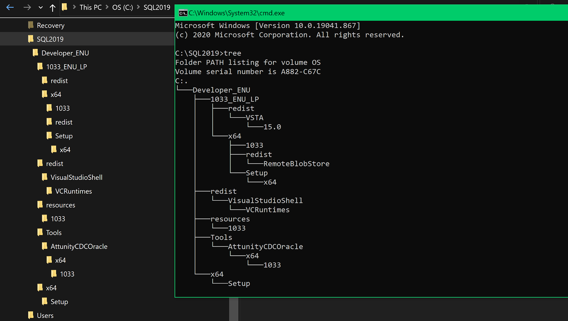
Task: Click the up-one-level arrow
Action: click(x=53, y=7)
